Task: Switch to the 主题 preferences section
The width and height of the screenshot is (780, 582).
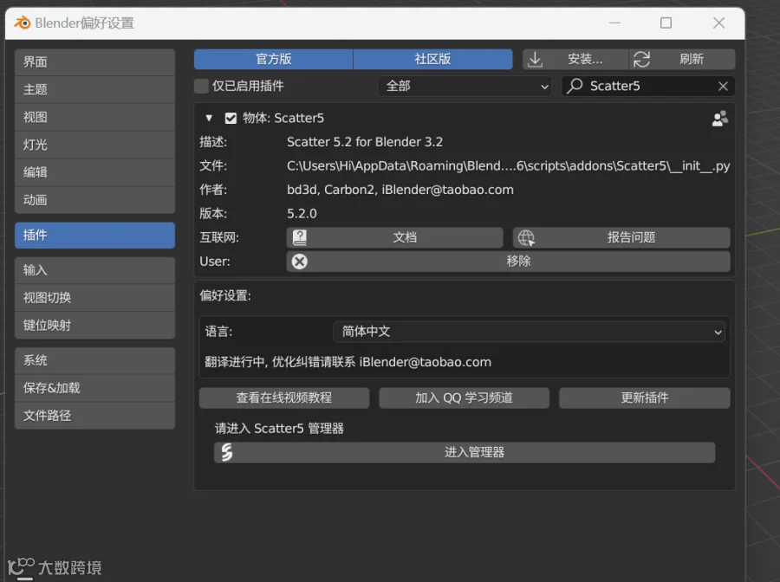Action: point(94,89)
